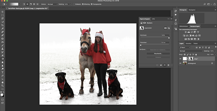This screenshot has width=217, height=111.
Task: Select the Horizontal Type tool
Action: pyautogui.click(x=2, y=72)
